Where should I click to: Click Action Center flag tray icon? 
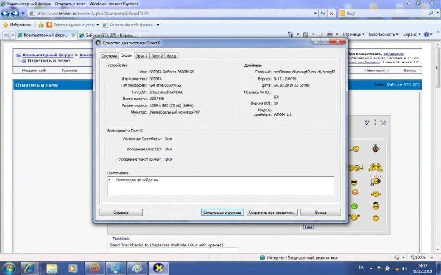pyautogui.click(x=379, y=268)
